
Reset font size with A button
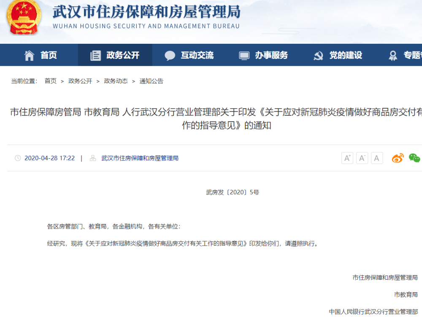tap(376, 157)
